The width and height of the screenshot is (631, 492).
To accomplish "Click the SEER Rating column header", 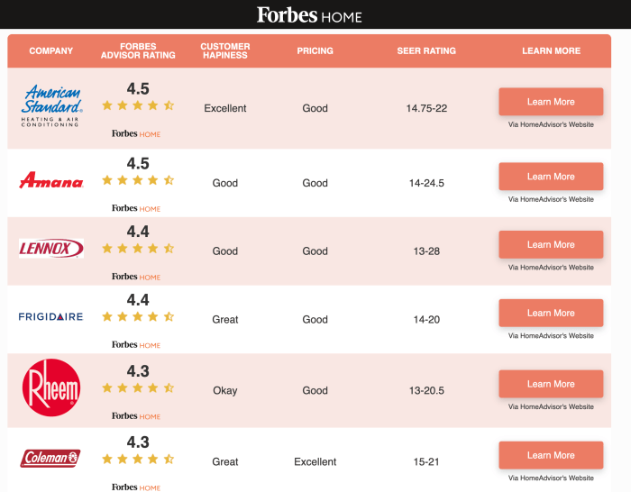I will [426, 50].
